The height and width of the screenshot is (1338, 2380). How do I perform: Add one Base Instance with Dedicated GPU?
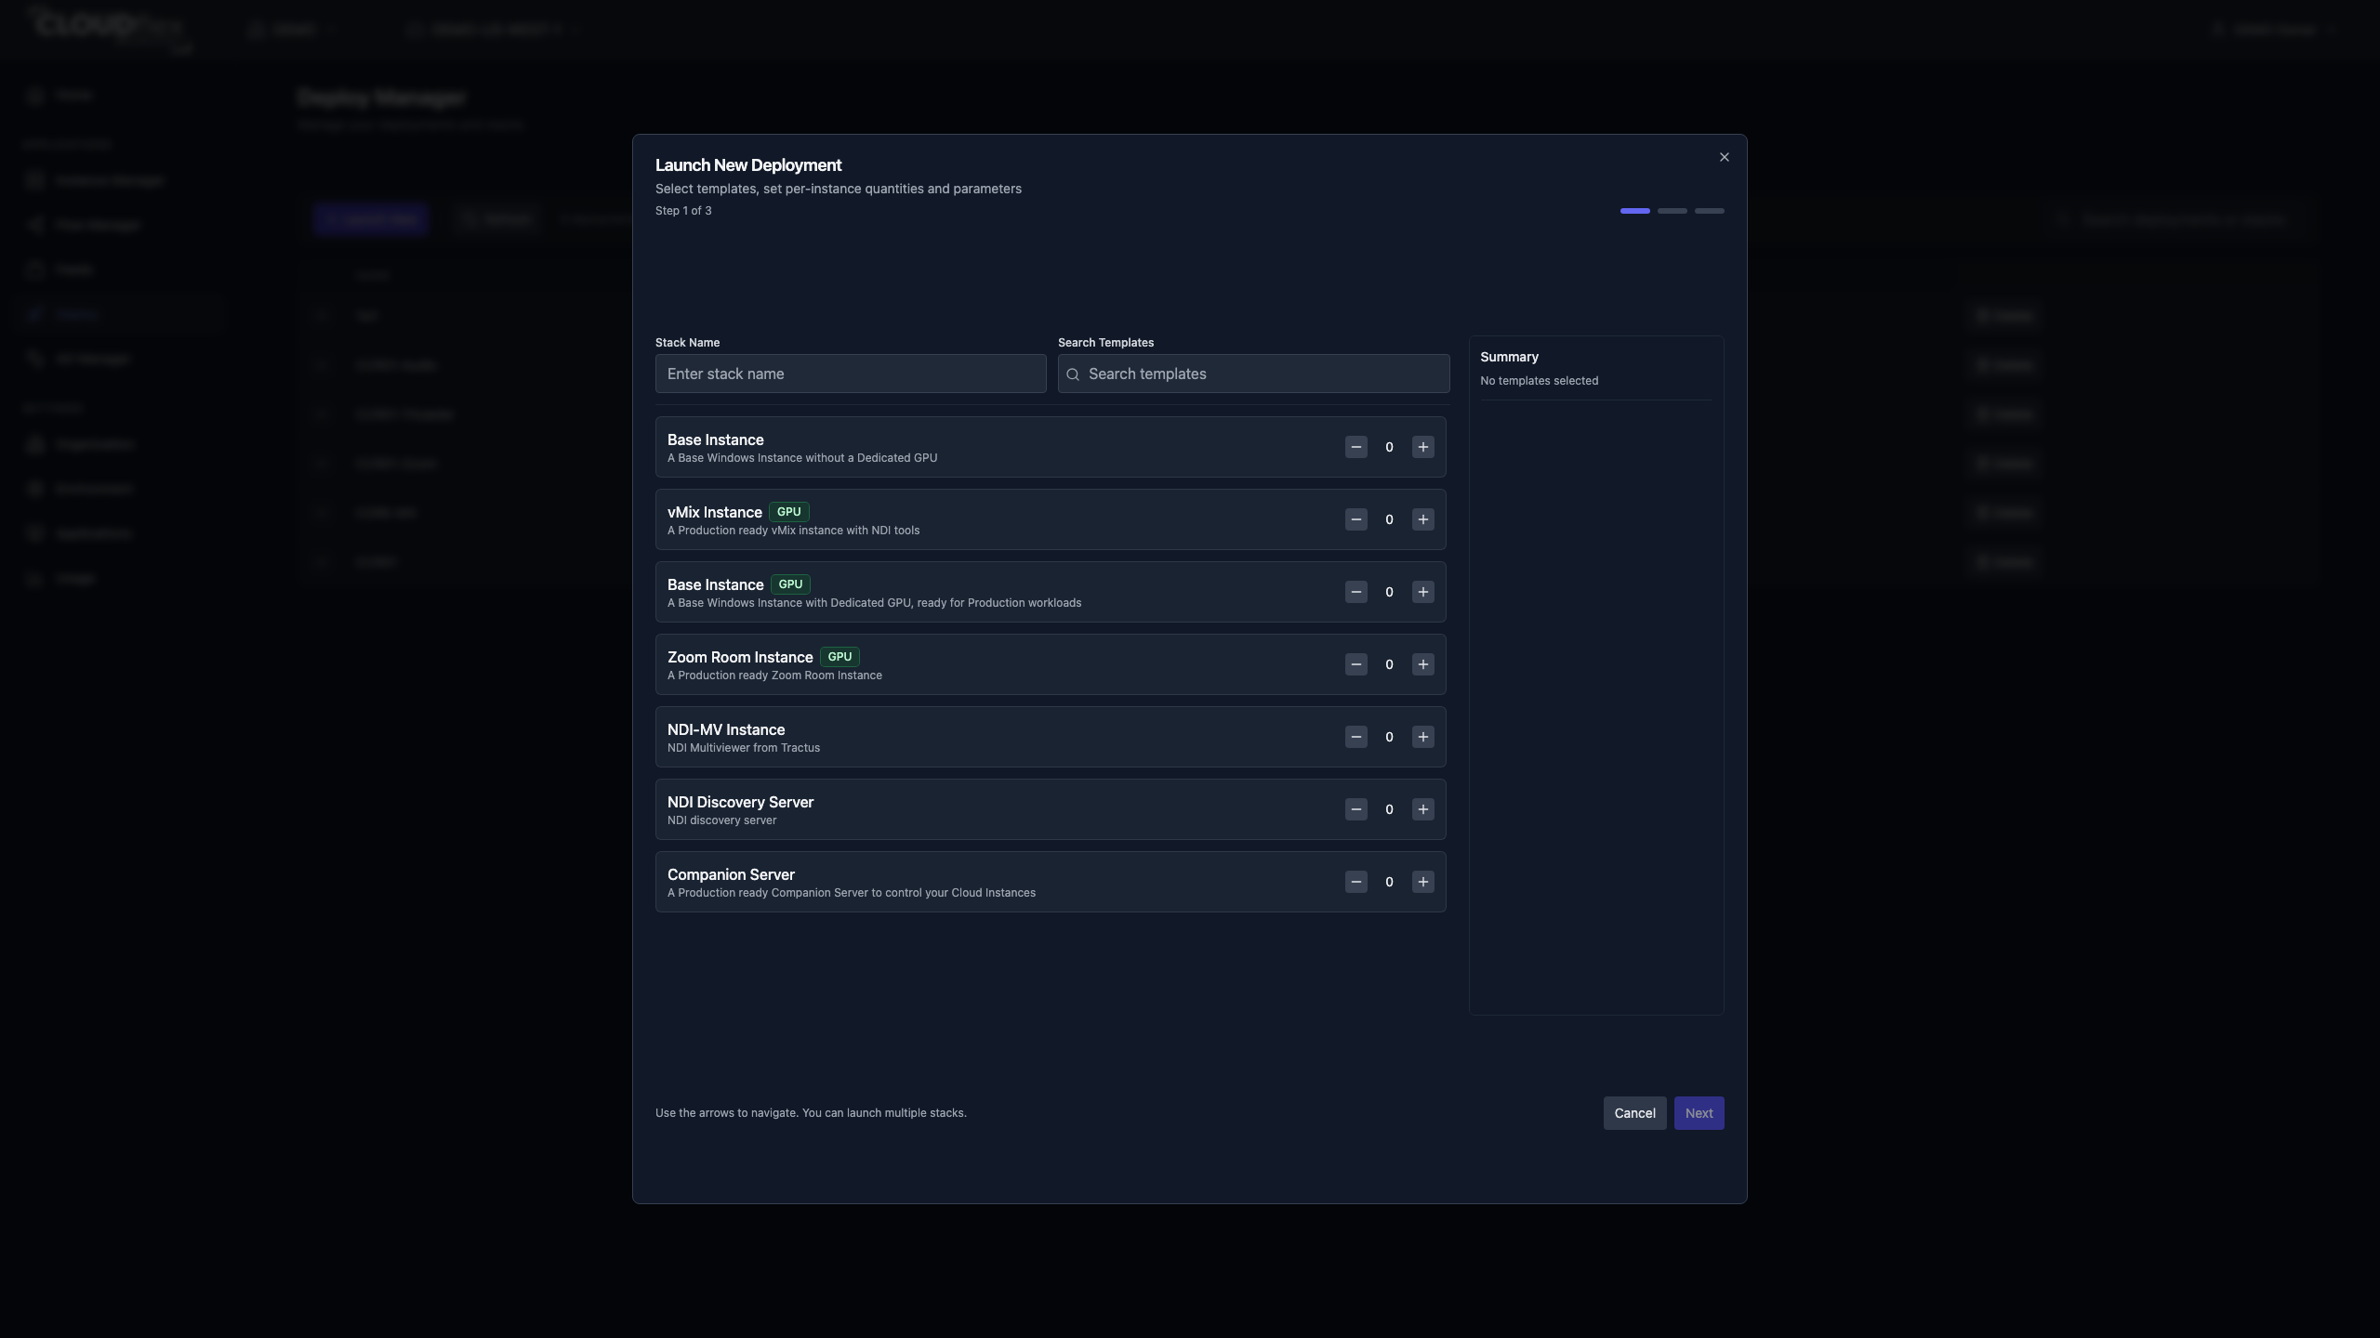point(1422,592)
